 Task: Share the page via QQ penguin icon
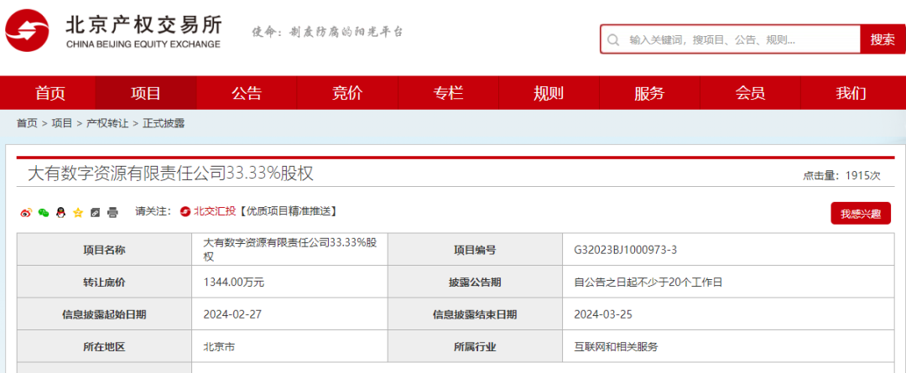[60, 212]
